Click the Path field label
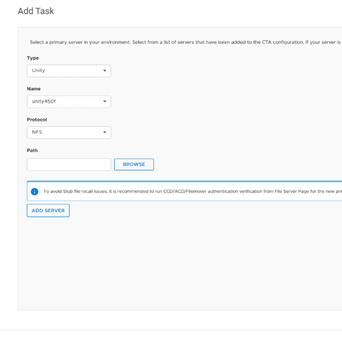 [x=32, y=150]
